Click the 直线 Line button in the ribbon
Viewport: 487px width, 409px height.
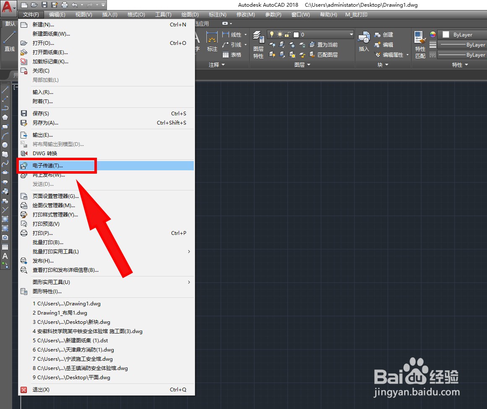9,41
